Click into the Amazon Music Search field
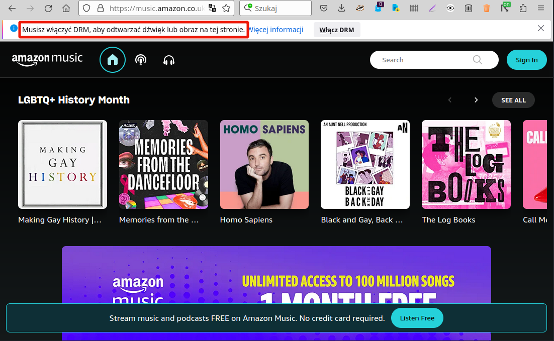Image resolution: width=554 pixels, height=341 pixels. [x=422, y=60]
